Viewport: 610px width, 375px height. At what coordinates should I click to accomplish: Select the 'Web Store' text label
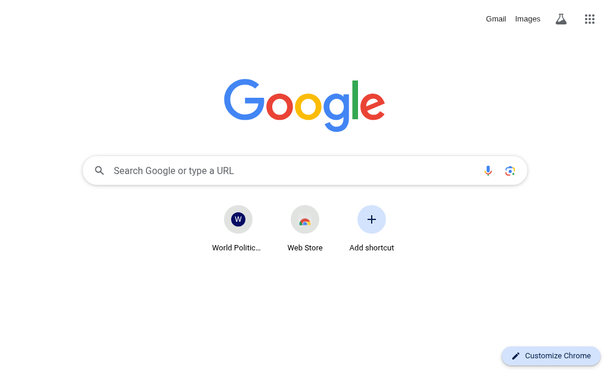305,247
